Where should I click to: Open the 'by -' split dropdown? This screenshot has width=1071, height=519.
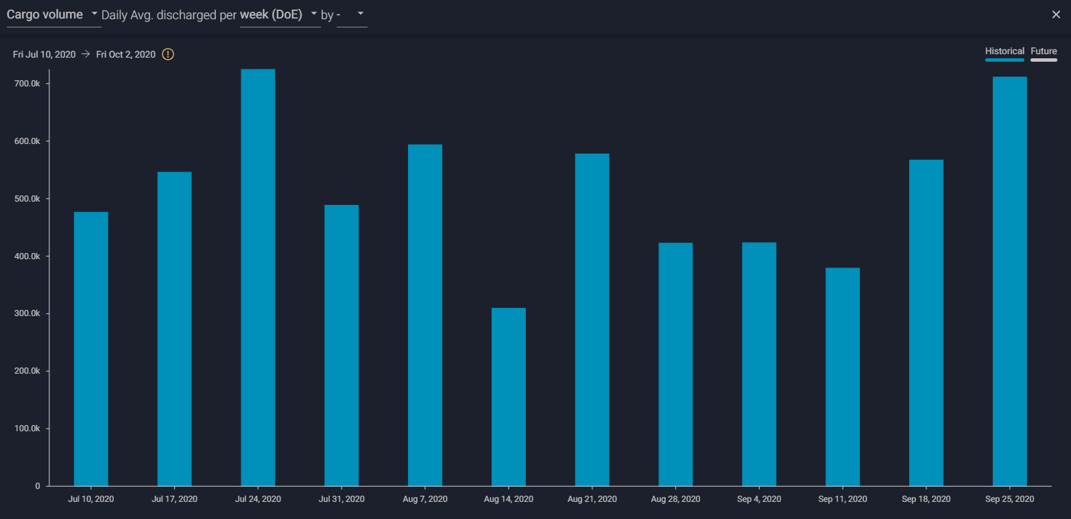point(352,14)
